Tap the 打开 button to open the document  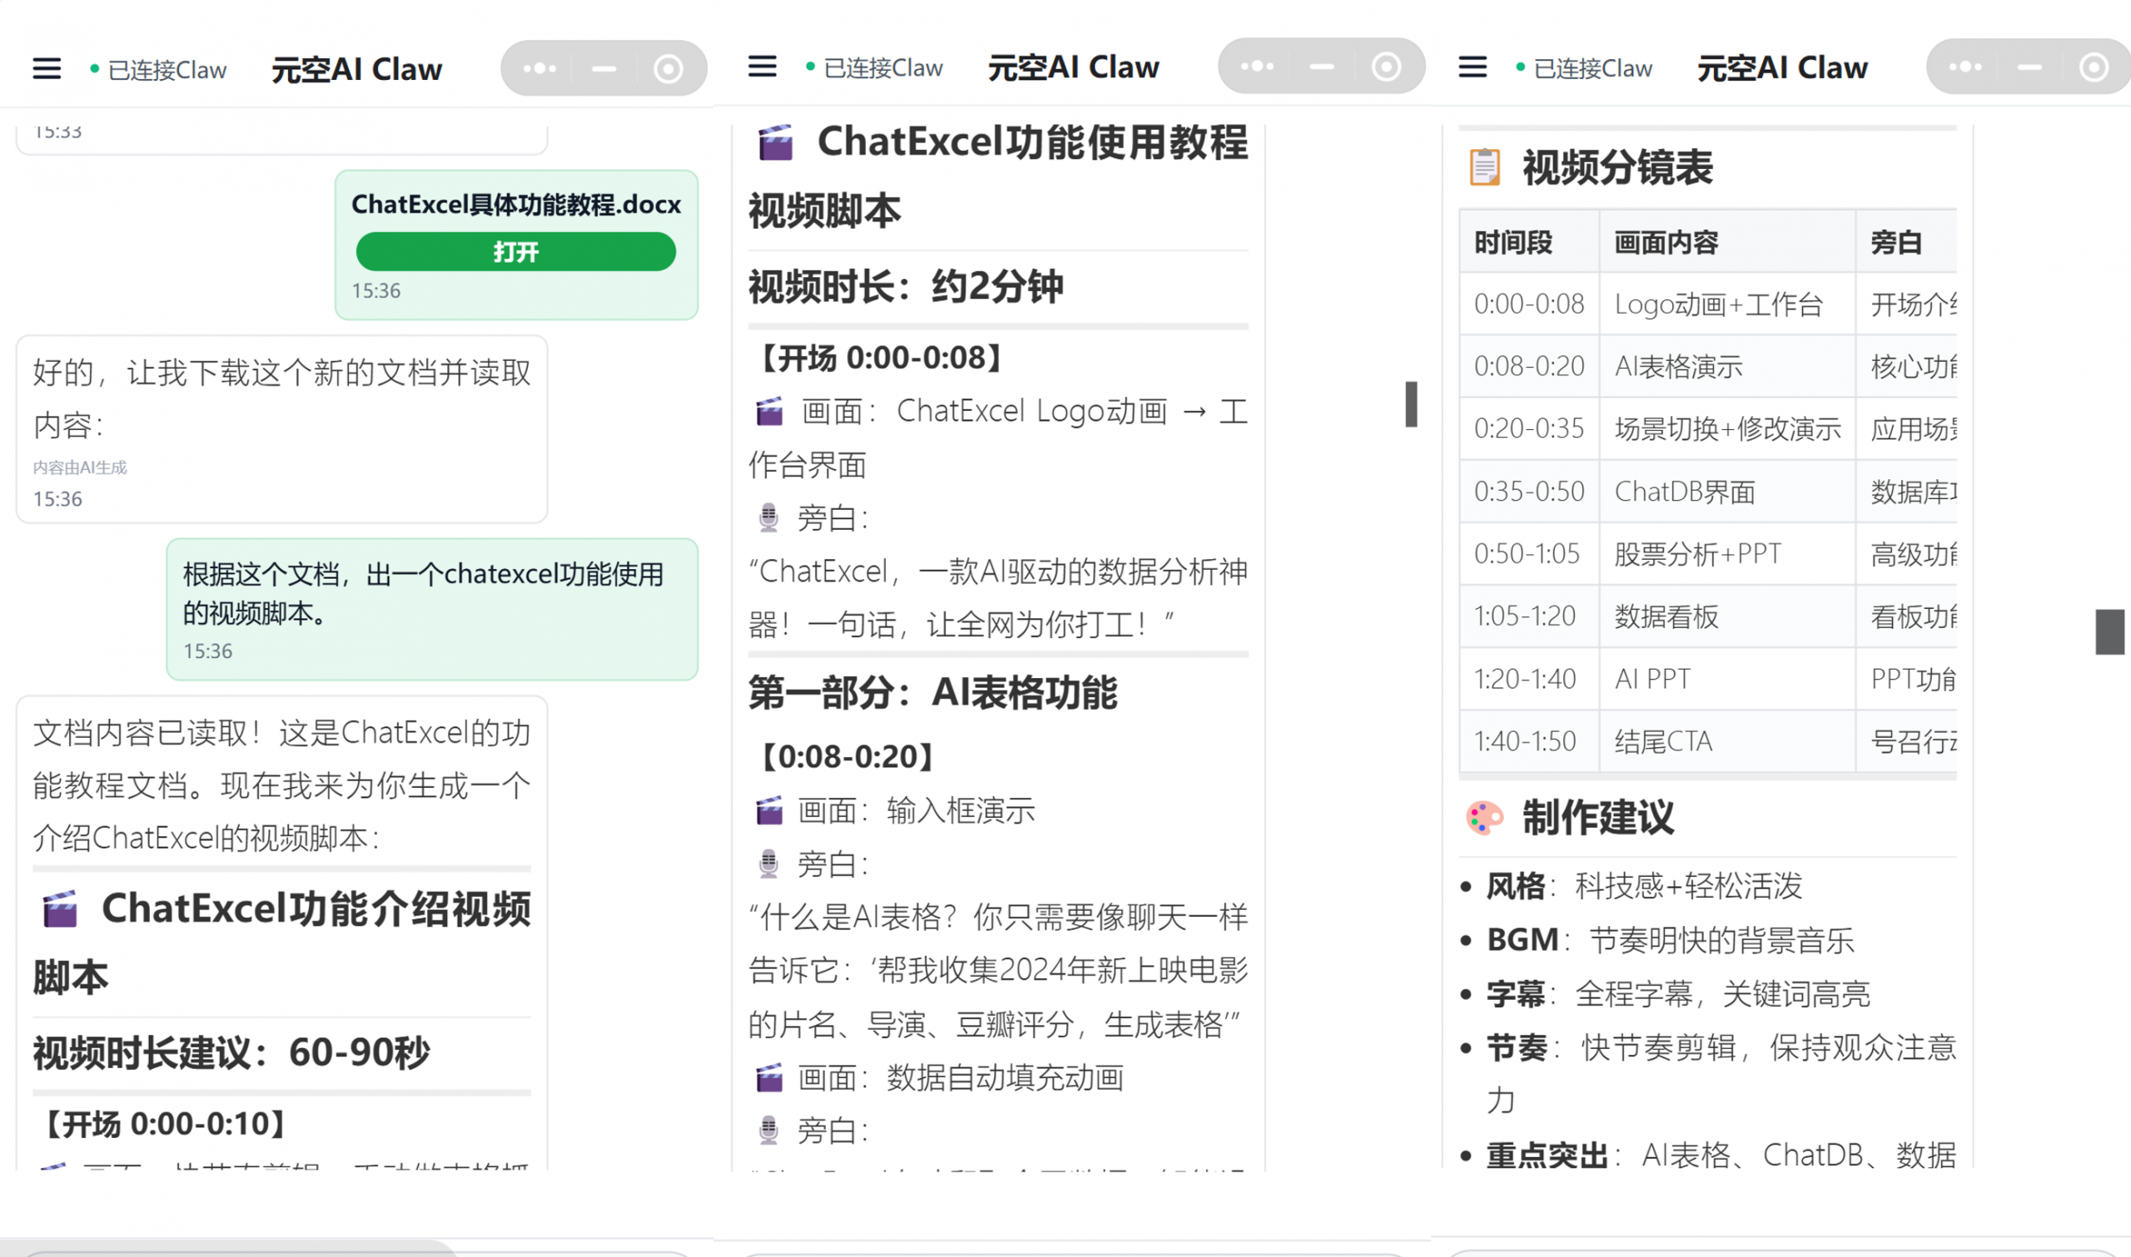(x=515, y=250)
